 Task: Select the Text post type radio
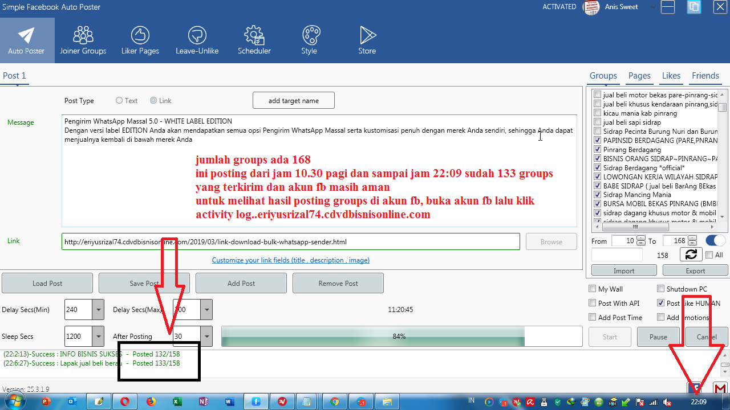pos(119,100)
